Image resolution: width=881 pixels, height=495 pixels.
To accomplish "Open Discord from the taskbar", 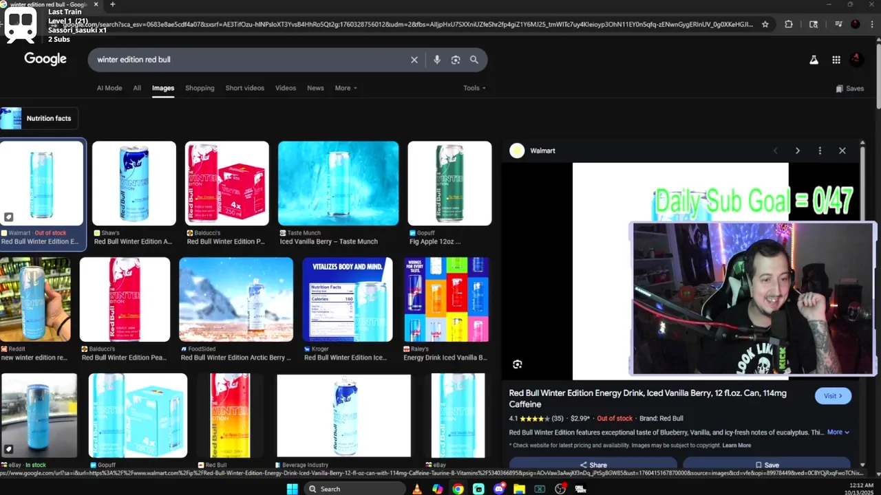I will pos(499,489).
